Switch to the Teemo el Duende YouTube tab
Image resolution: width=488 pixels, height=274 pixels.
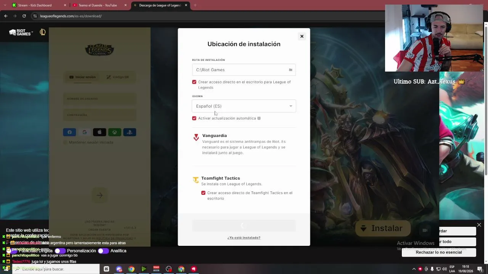(100, 5)
